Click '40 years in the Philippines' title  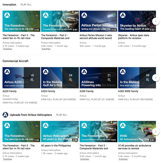(56, 146)
